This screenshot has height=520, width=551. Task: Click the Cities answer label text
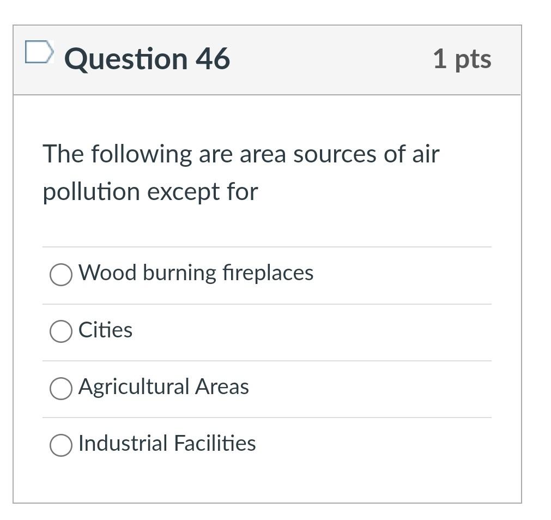click(x=105, y=330)
